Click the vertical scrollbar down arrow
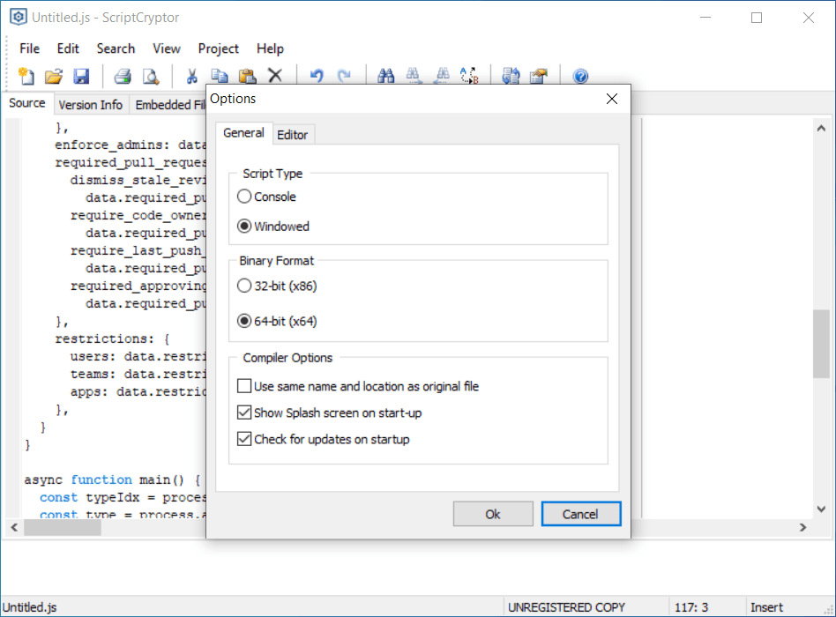This screenshot has width=836, height=617. click(x=821, y=509)
